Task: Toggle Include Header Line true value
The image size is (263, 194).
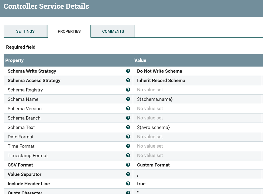Action: (x=141, y=184)
